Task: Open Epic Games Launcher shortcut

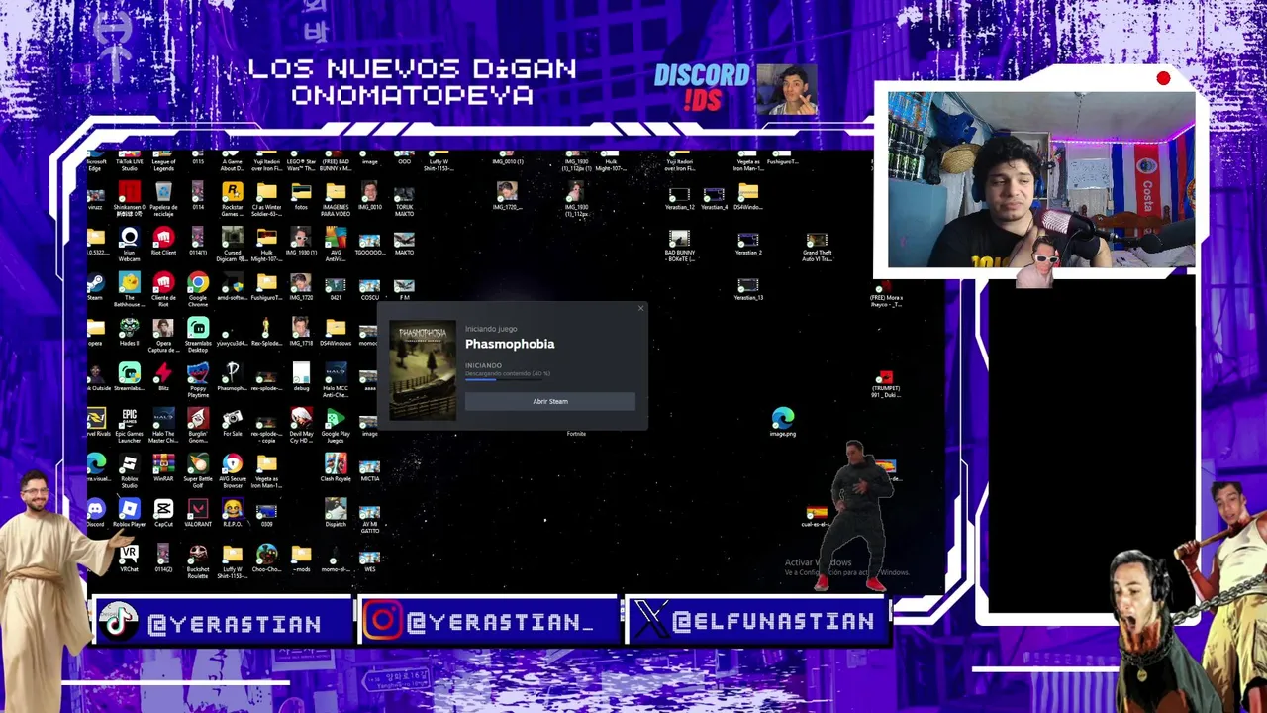Action: pos(129,418)
